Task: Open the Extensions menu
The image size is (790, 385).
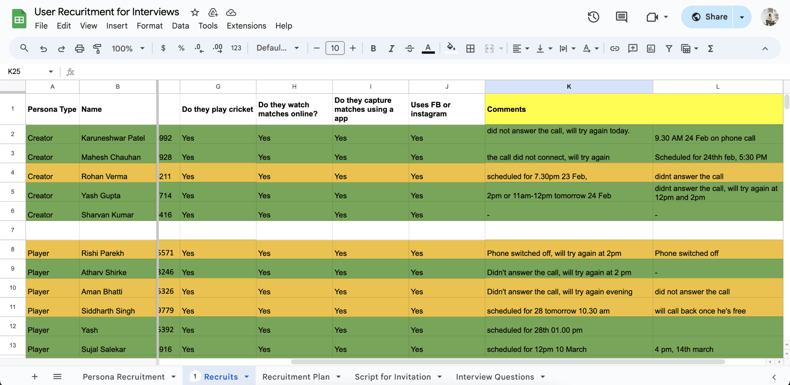Action: pos(246,26)
